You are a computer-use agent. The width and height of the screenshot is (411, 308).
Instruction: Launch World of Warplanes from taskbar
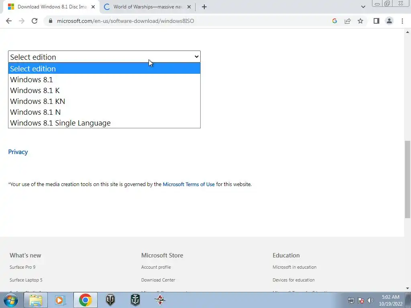coord(160,300)
